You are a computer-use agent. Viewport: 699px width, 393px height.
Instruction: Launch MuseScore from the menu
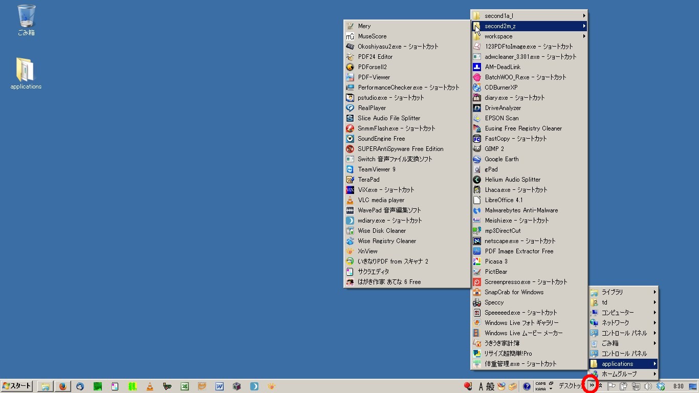[407, 36]
